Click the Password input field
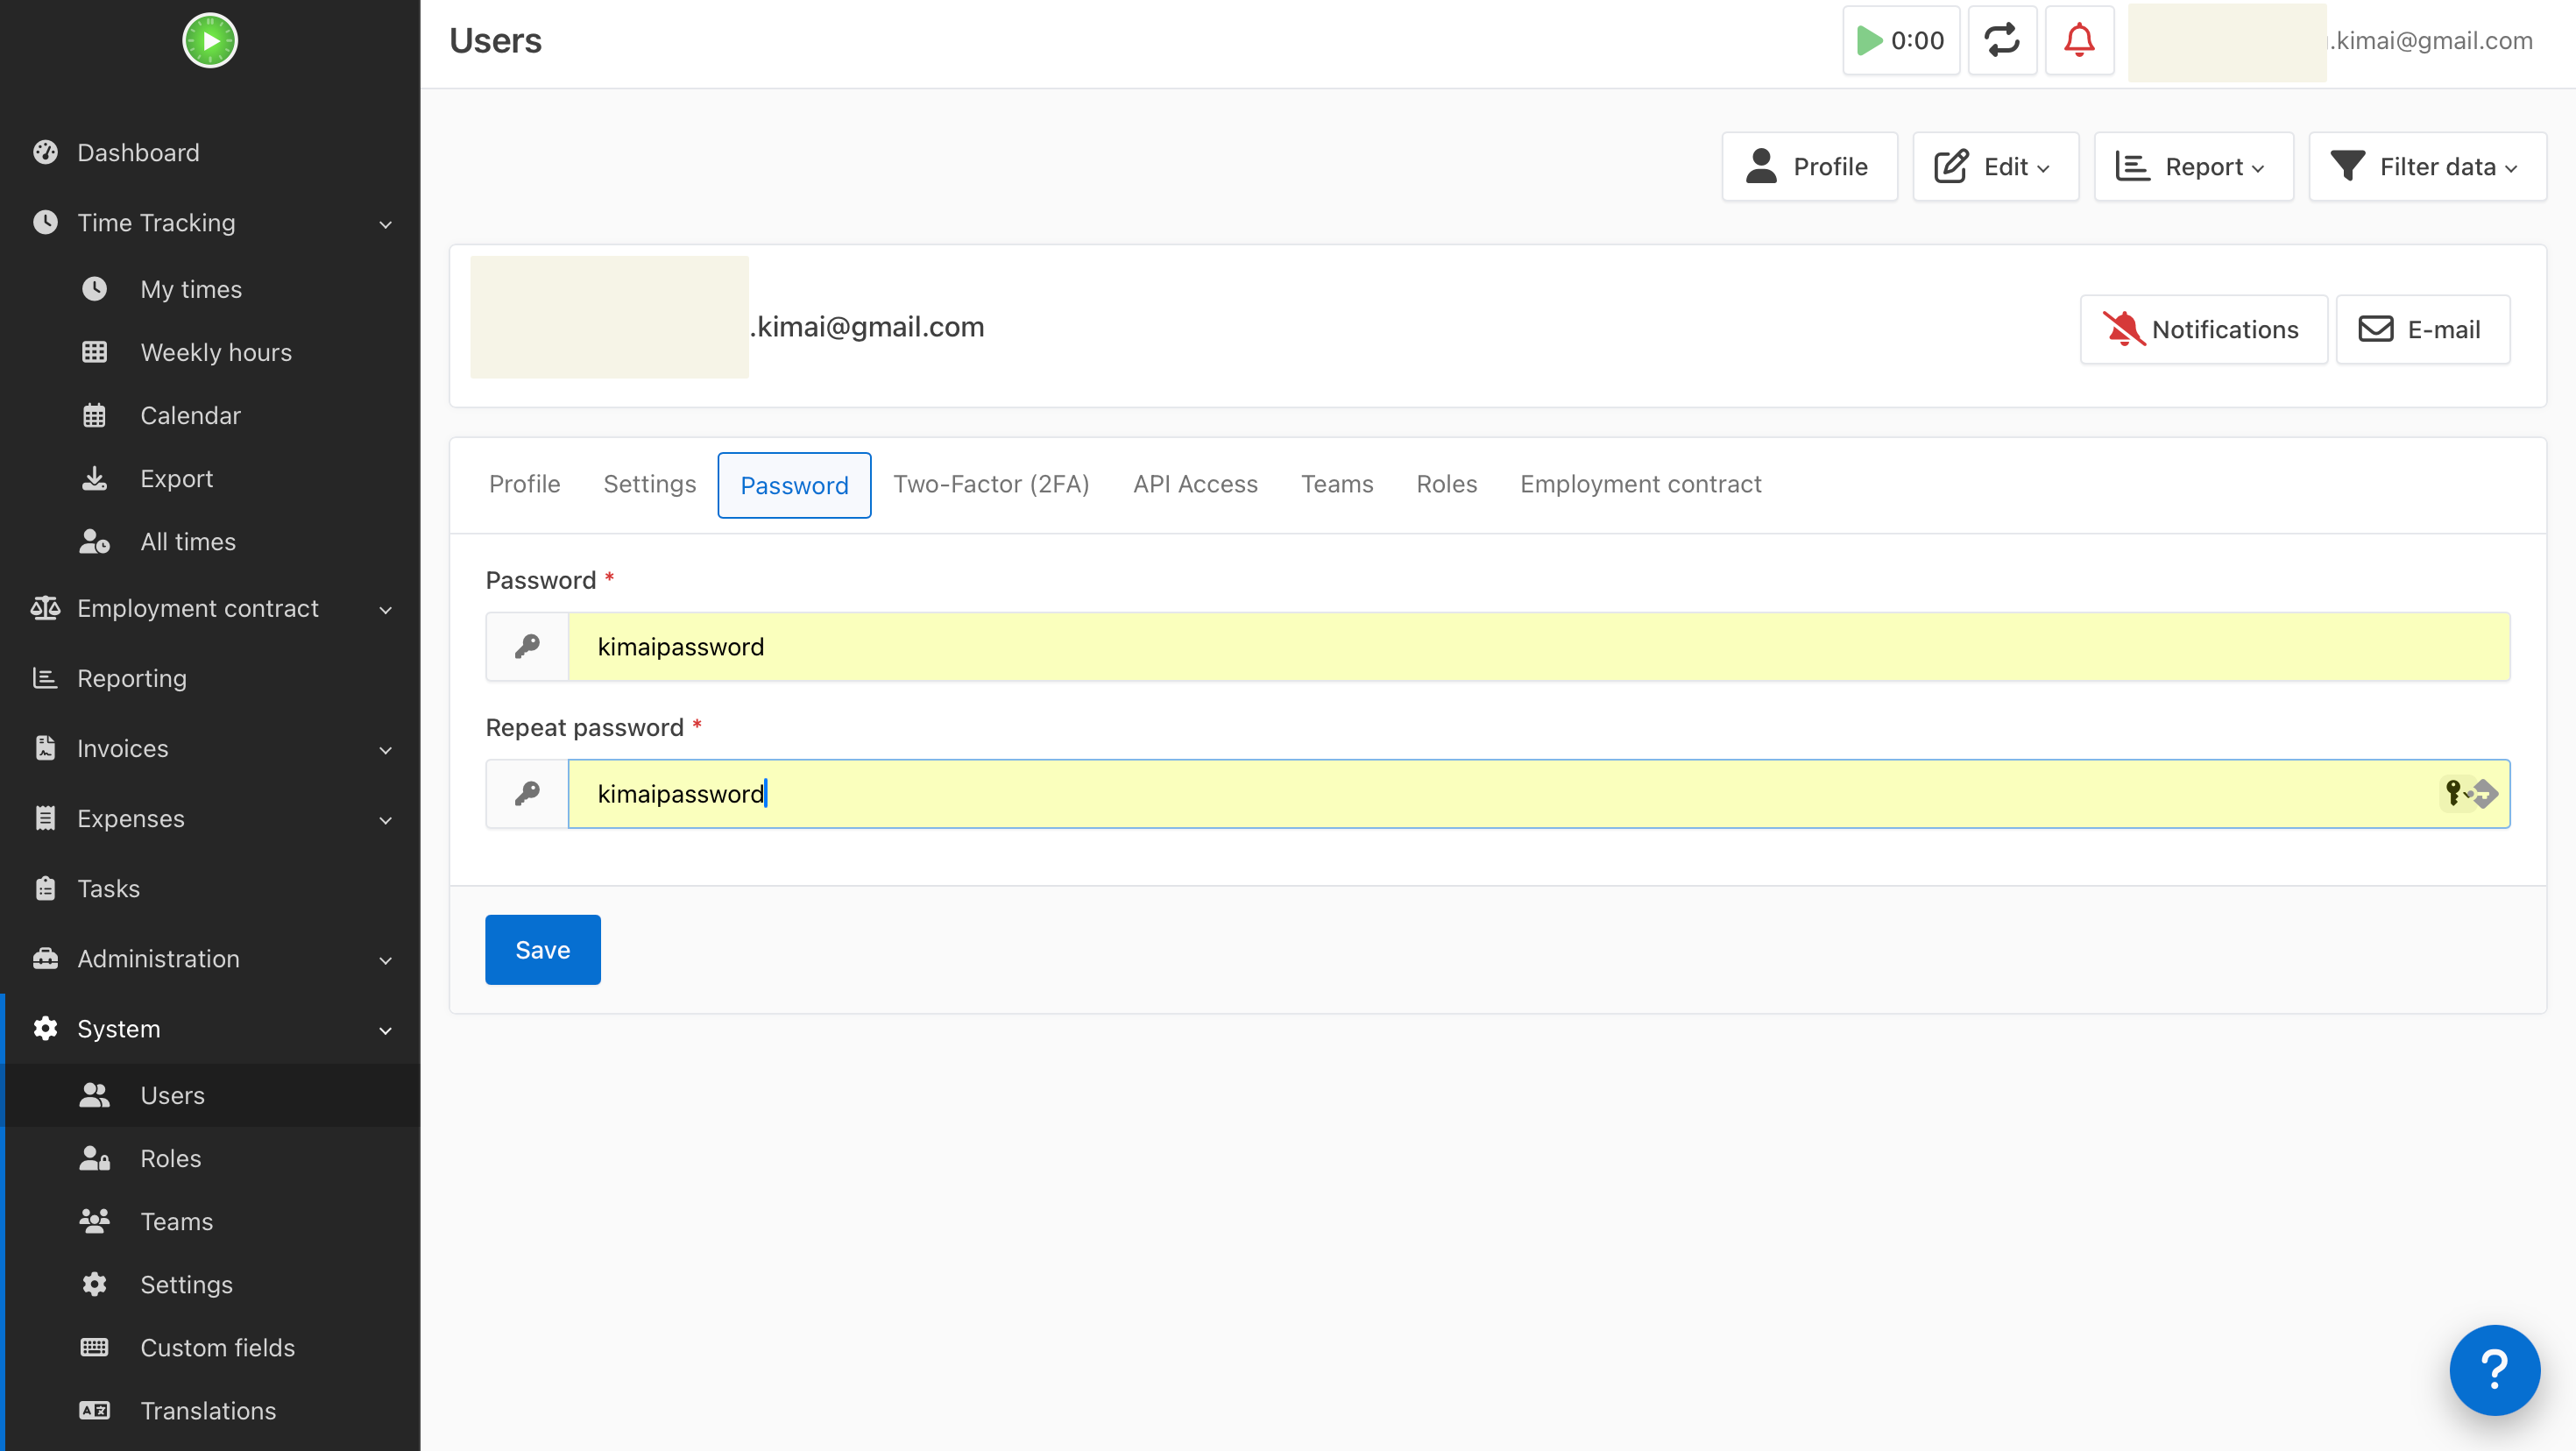Screen dimensions: 2576x1451 (x=1538, y=646)
